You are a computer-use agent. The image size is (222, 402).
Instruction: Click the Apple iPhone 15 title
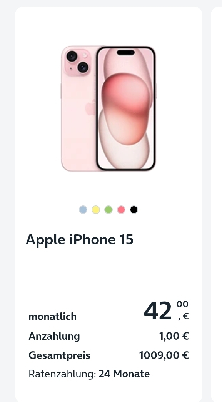click(80, 239)
